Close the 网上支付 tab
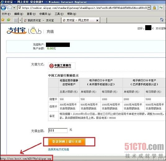This screenshot has height=161, width=166. tap(97, 21)
